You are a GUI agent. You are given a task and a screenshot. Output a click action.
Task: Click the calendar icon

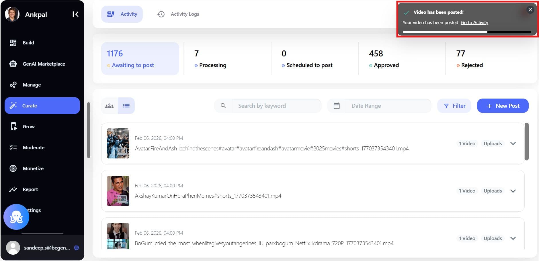coord(337,106)
